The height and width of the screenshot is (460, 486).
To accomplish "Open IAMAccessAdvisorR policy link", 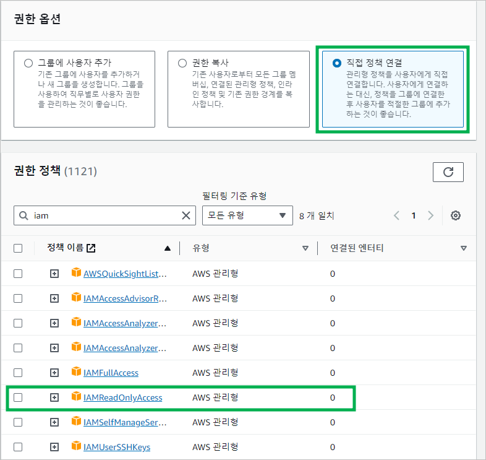I will (x=126, y=299).
